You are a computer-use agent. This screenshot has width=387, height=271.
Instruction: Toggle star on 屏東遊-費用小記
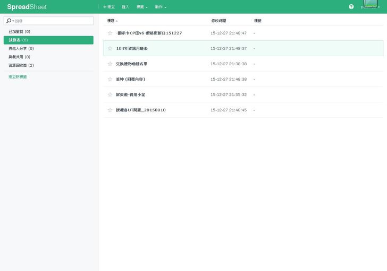pyautogui.click(x=110, y=94)
